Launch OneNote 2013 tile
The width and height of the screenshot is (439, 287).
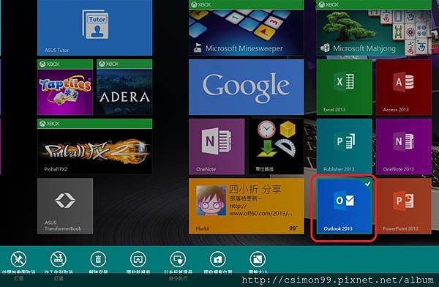point(403,146)
